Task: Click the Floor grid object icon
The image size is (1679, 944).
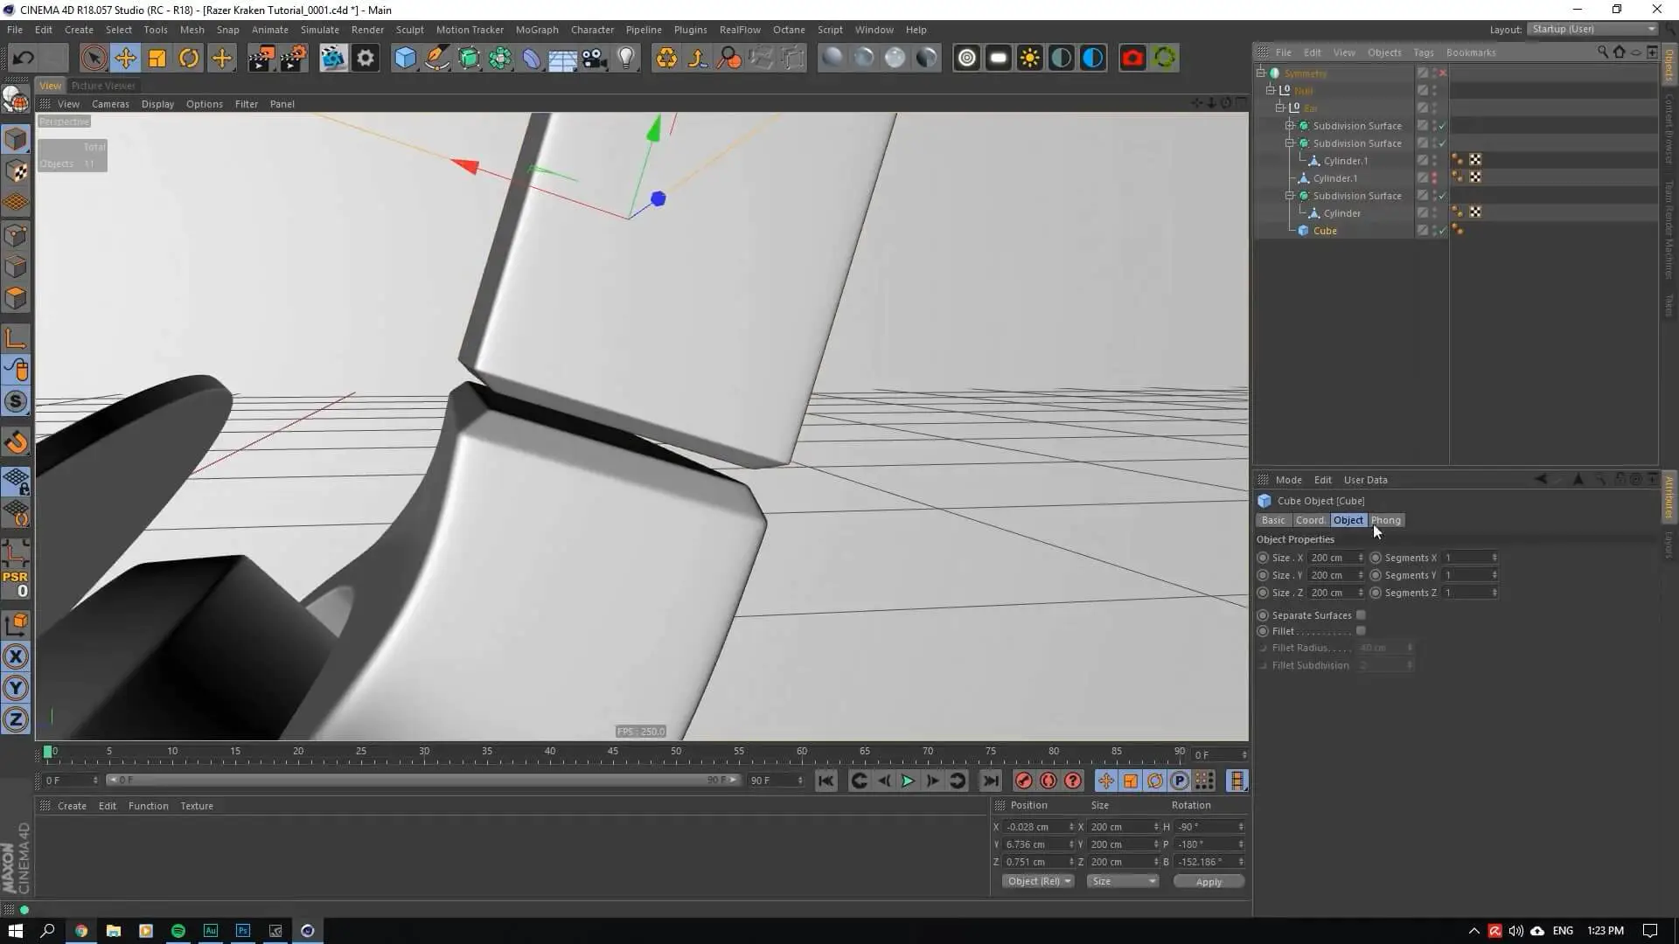Action: click(x=562, y=59)
